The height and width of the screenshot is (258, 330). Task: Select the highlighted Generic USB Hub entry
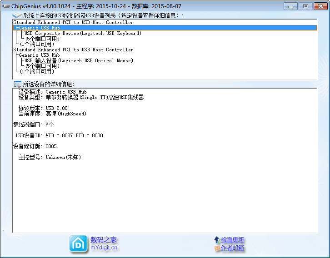[x=39, y=28]
